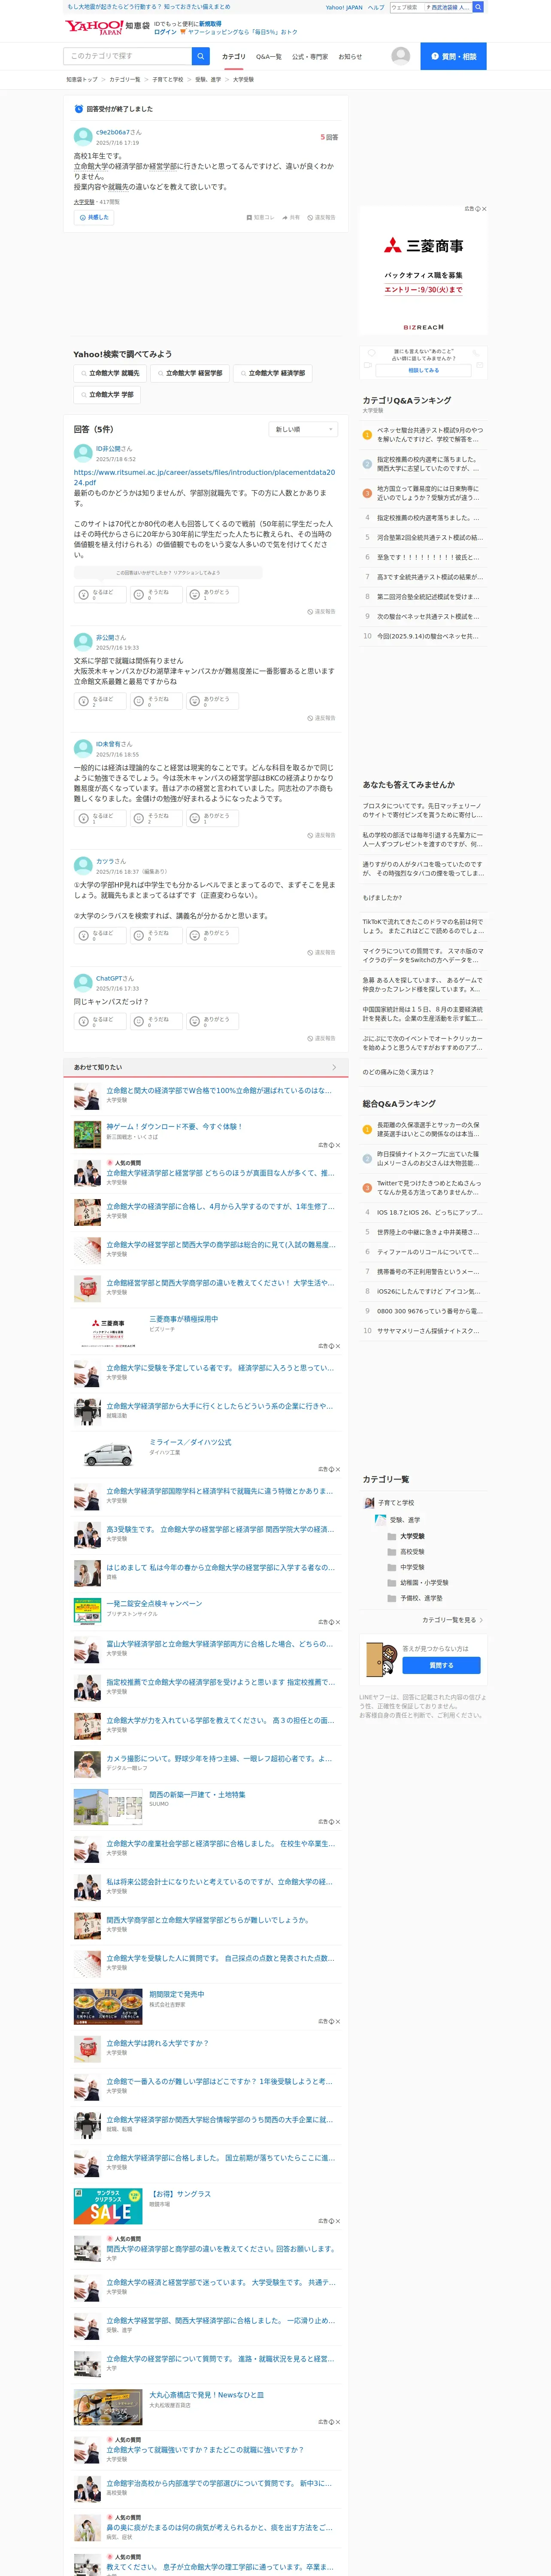Viewport: 551px width, 2576px height.
Task: Click the カテゴリ一覧を見る chevron link
Action: tap(453, 1620)
